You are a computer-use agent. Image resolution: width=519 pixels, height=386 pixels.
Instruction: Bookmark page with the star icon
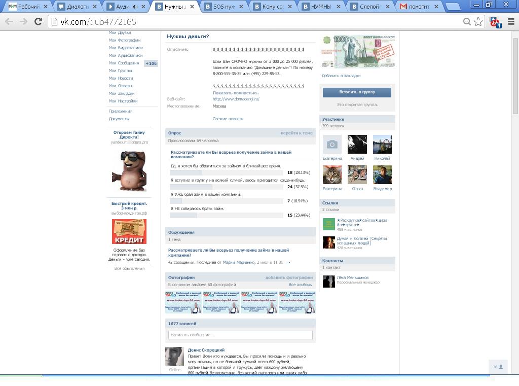[x=478, y=22]
